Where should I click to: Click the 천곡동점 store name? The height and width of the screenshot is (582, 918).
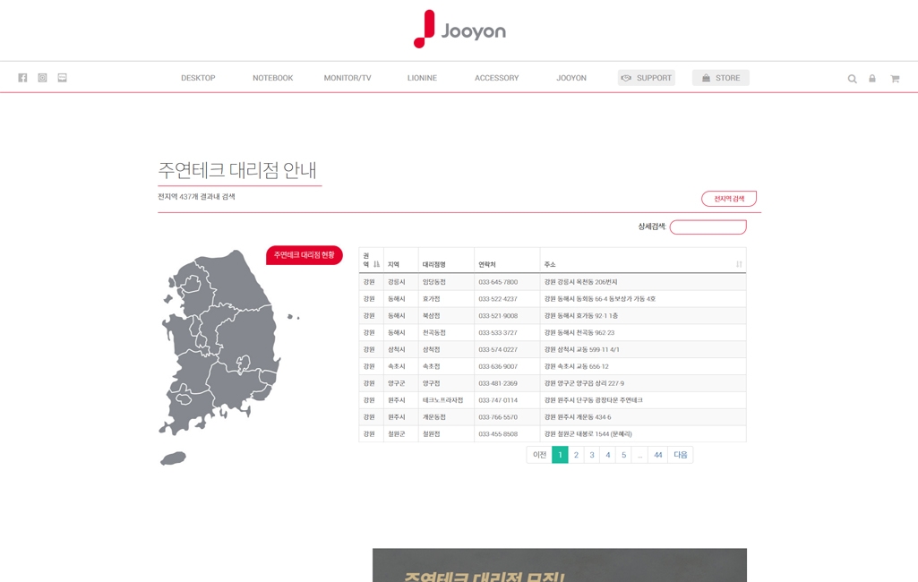433,333
